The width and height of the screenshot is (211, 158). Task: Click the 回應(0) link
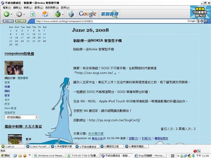pyautogui.click(x=134, y=138)
